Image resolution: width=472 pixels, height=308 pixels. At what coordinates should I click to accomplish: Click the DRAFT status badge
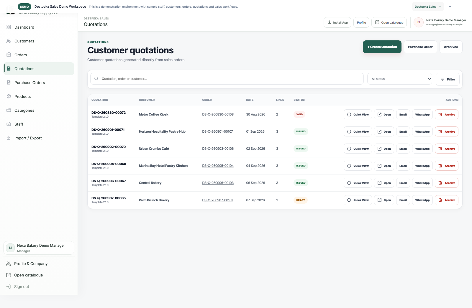tap(301, 200)
